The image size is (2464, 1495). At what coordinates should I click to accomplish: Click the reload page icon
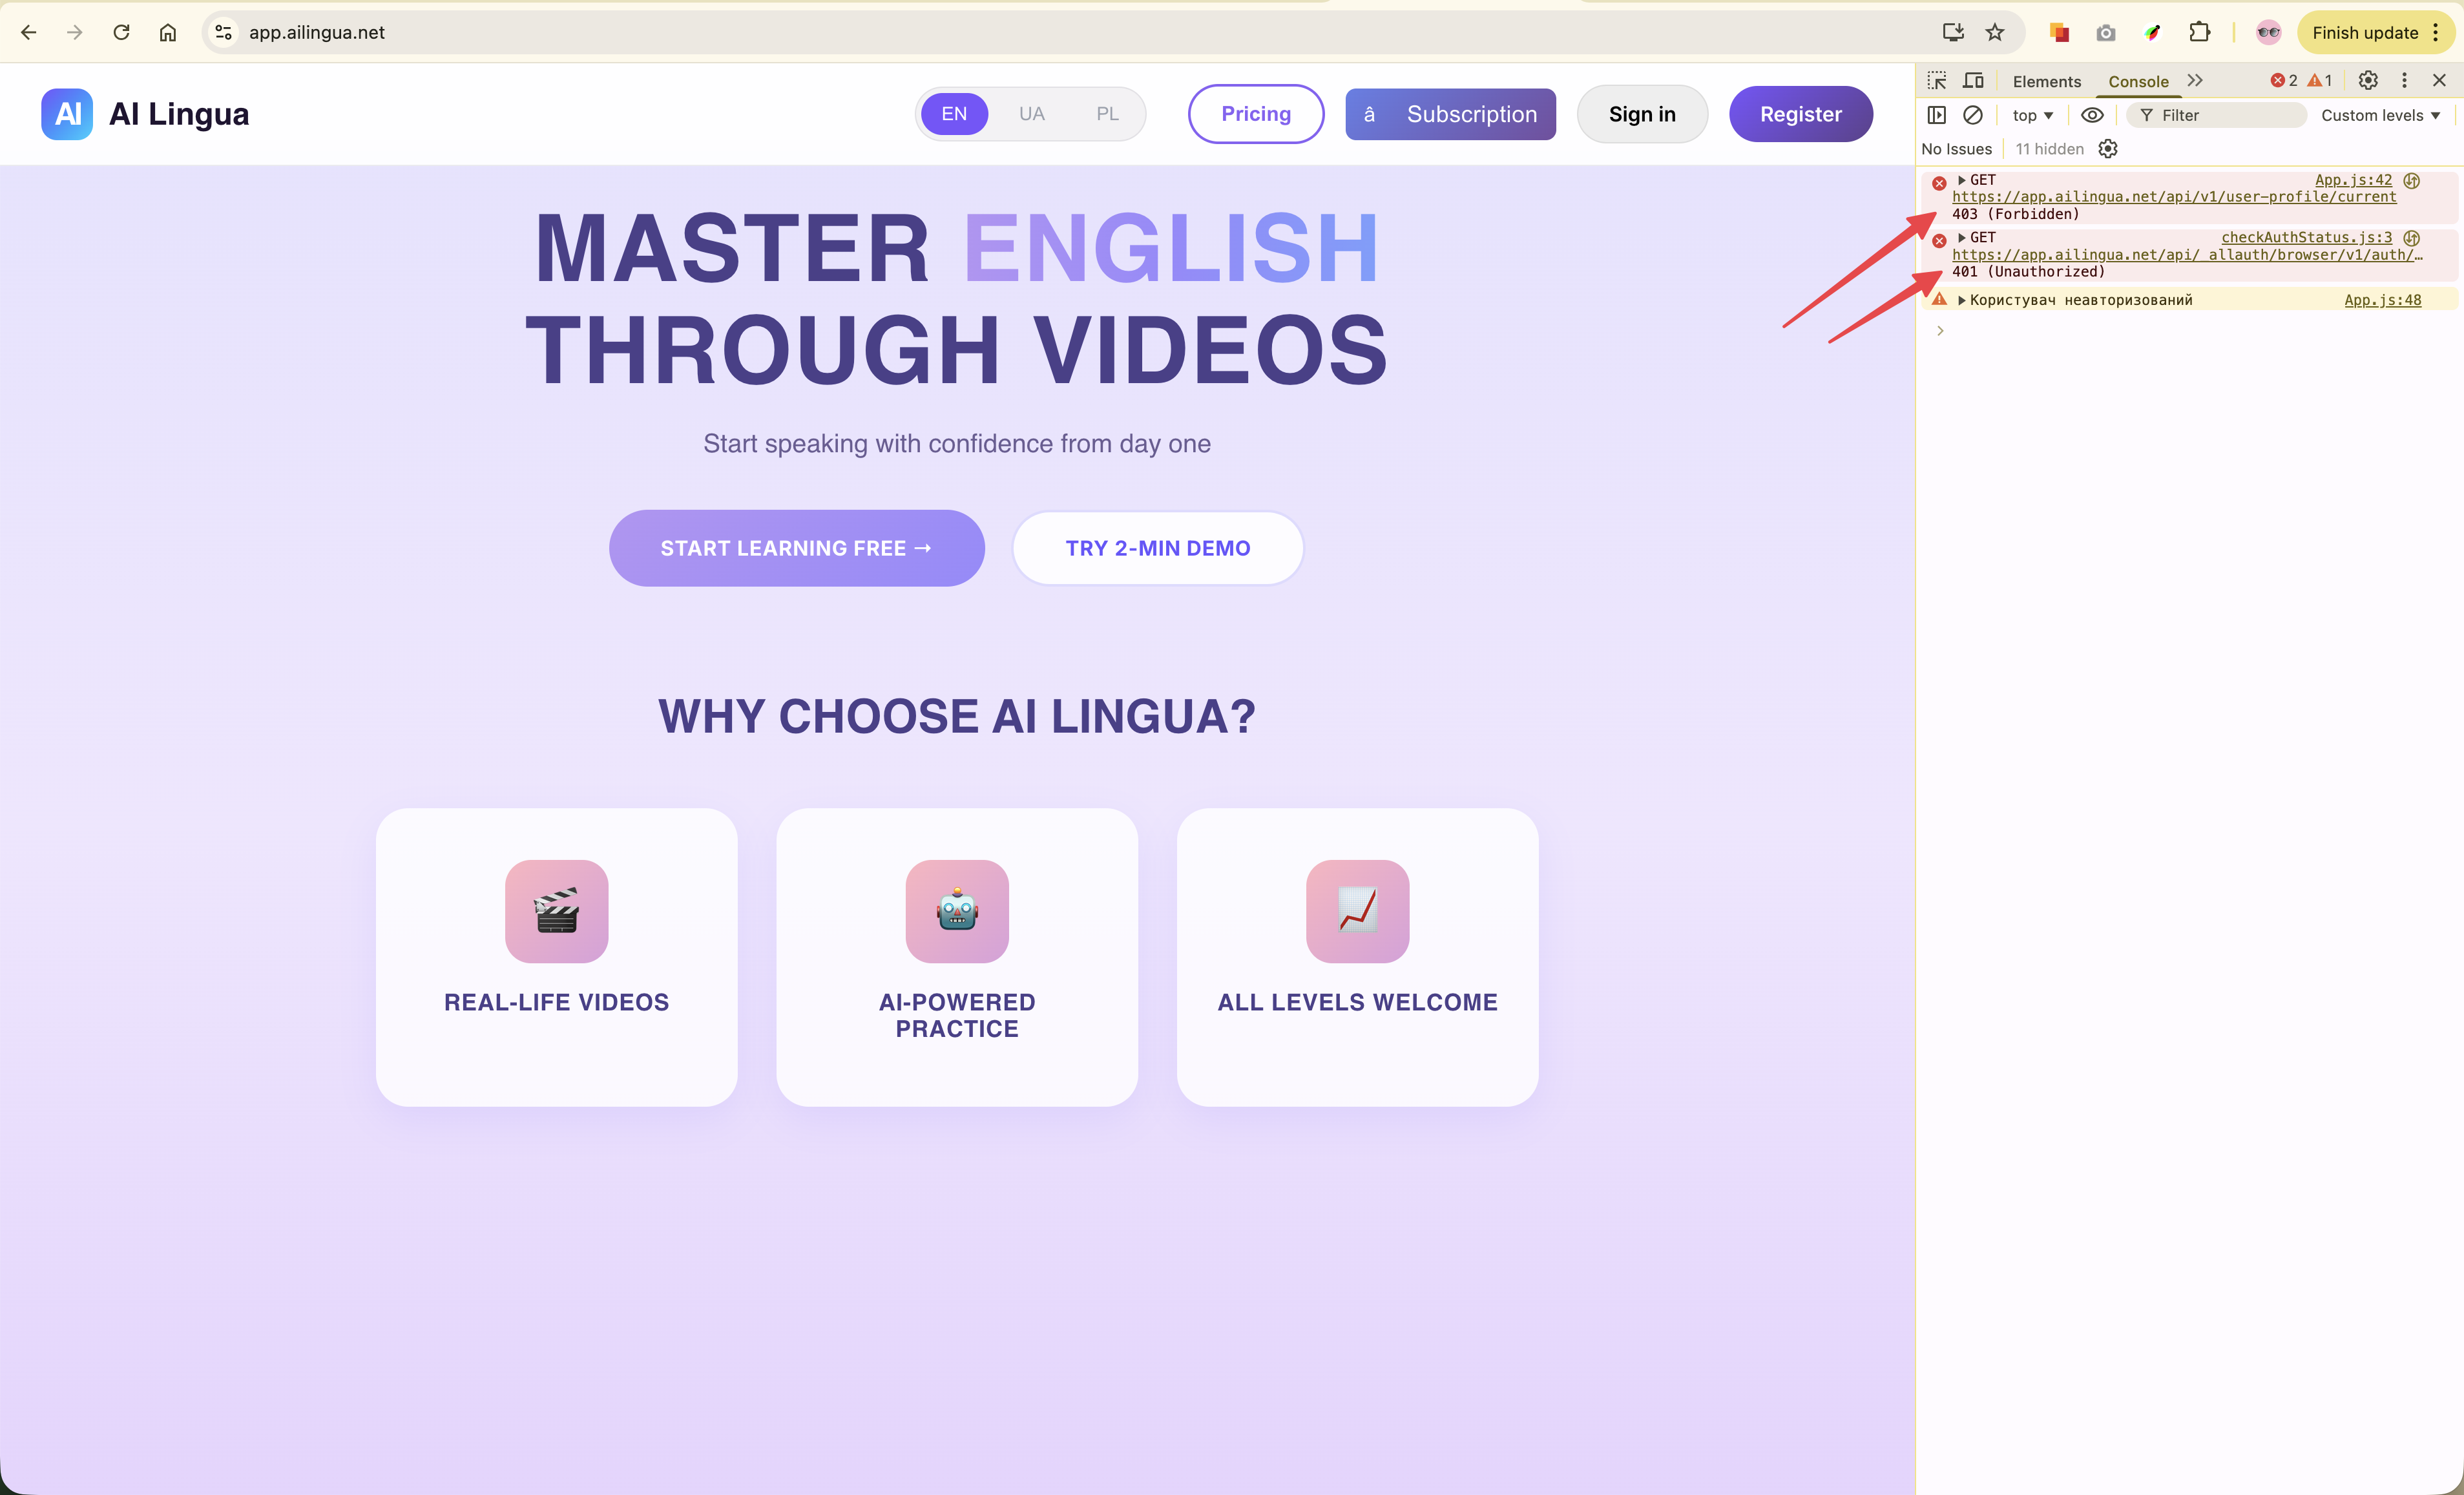click(x=121, y=32)
